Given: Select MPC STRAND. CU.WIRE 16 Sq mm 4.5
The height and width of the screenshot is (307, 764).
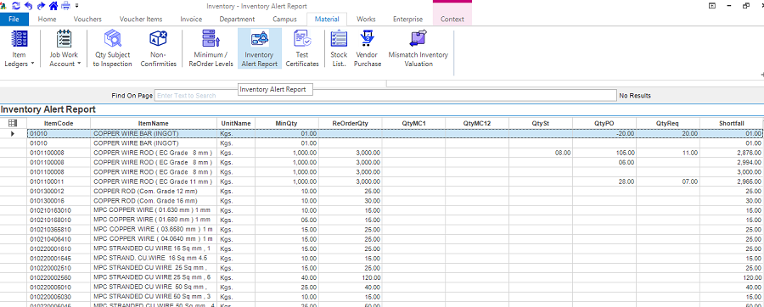Looking at the screenshot, I should click(x=154, y=258).
